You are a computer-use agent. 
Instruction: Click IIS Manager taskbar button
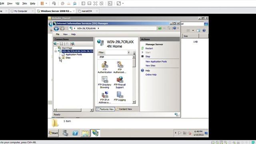[95, 133]
